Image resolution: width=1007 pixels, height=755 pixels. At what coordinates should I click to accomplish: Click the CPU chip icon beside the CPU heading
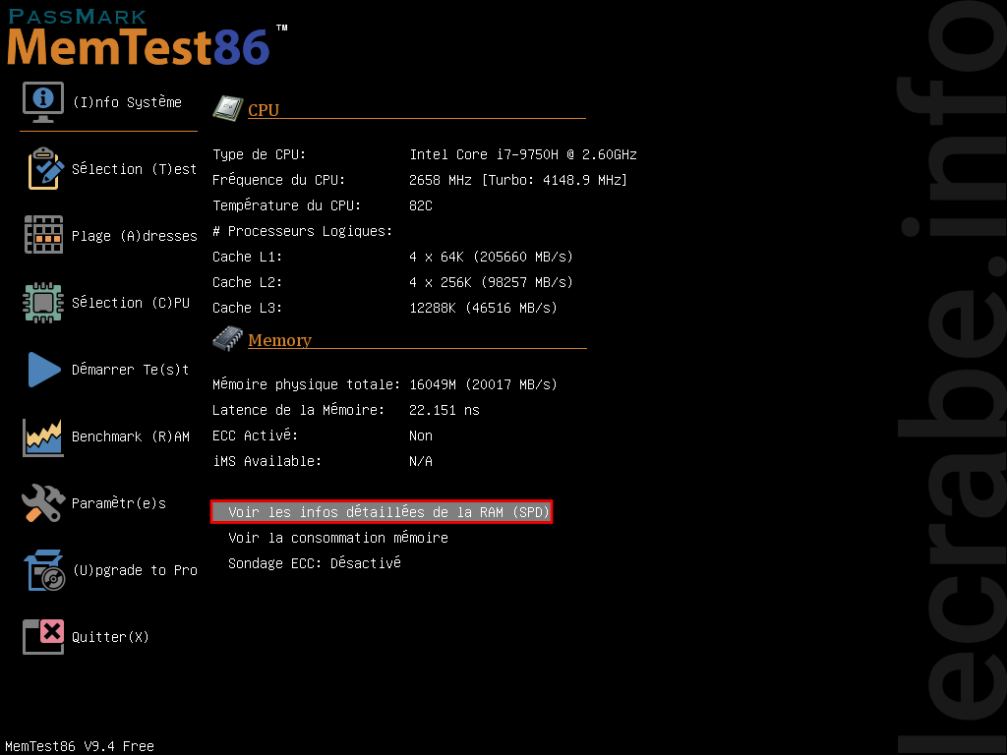(228, 108)
